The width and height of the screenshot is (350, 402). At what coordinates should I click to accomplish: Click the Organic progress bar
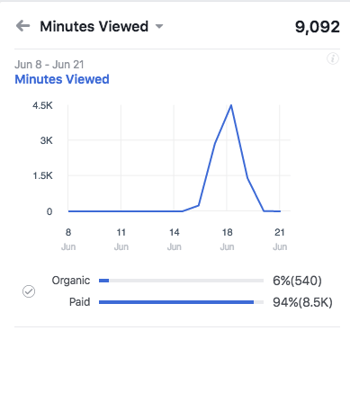181,281
